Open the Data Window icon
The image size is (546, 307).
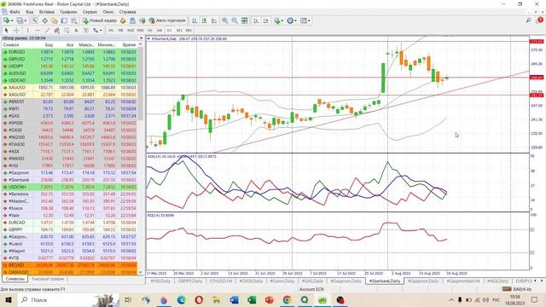pyautogui.click(x=45, y=20)
